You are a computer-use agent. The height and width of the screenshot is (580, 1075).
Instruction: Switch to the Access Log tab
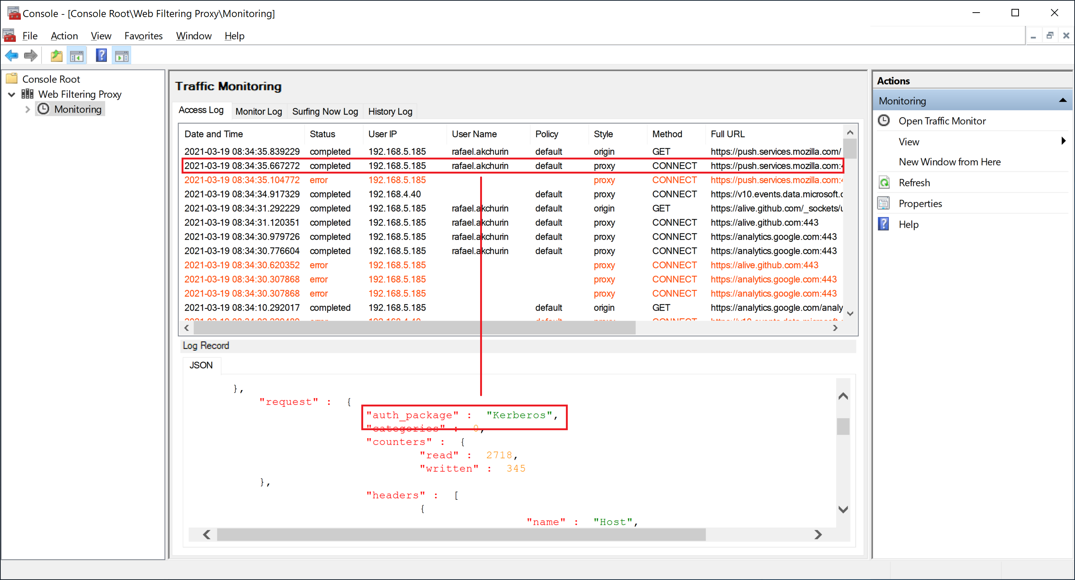(x=201, y=110)
